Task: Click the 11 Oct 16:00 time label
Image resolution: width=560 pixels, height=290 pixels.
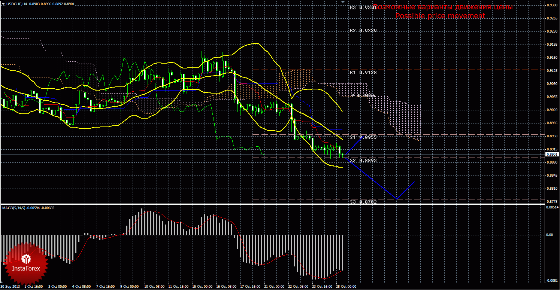Action: (179, 287)
